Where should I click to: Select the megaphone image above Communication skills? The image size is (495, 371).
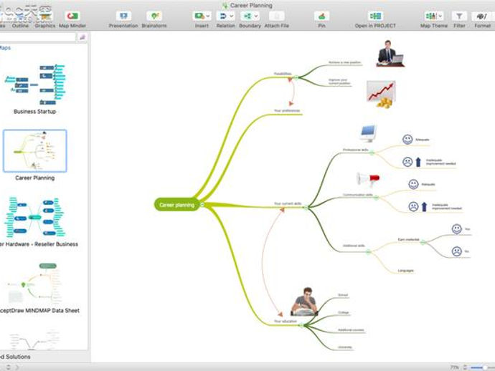(x=368, y=179)
